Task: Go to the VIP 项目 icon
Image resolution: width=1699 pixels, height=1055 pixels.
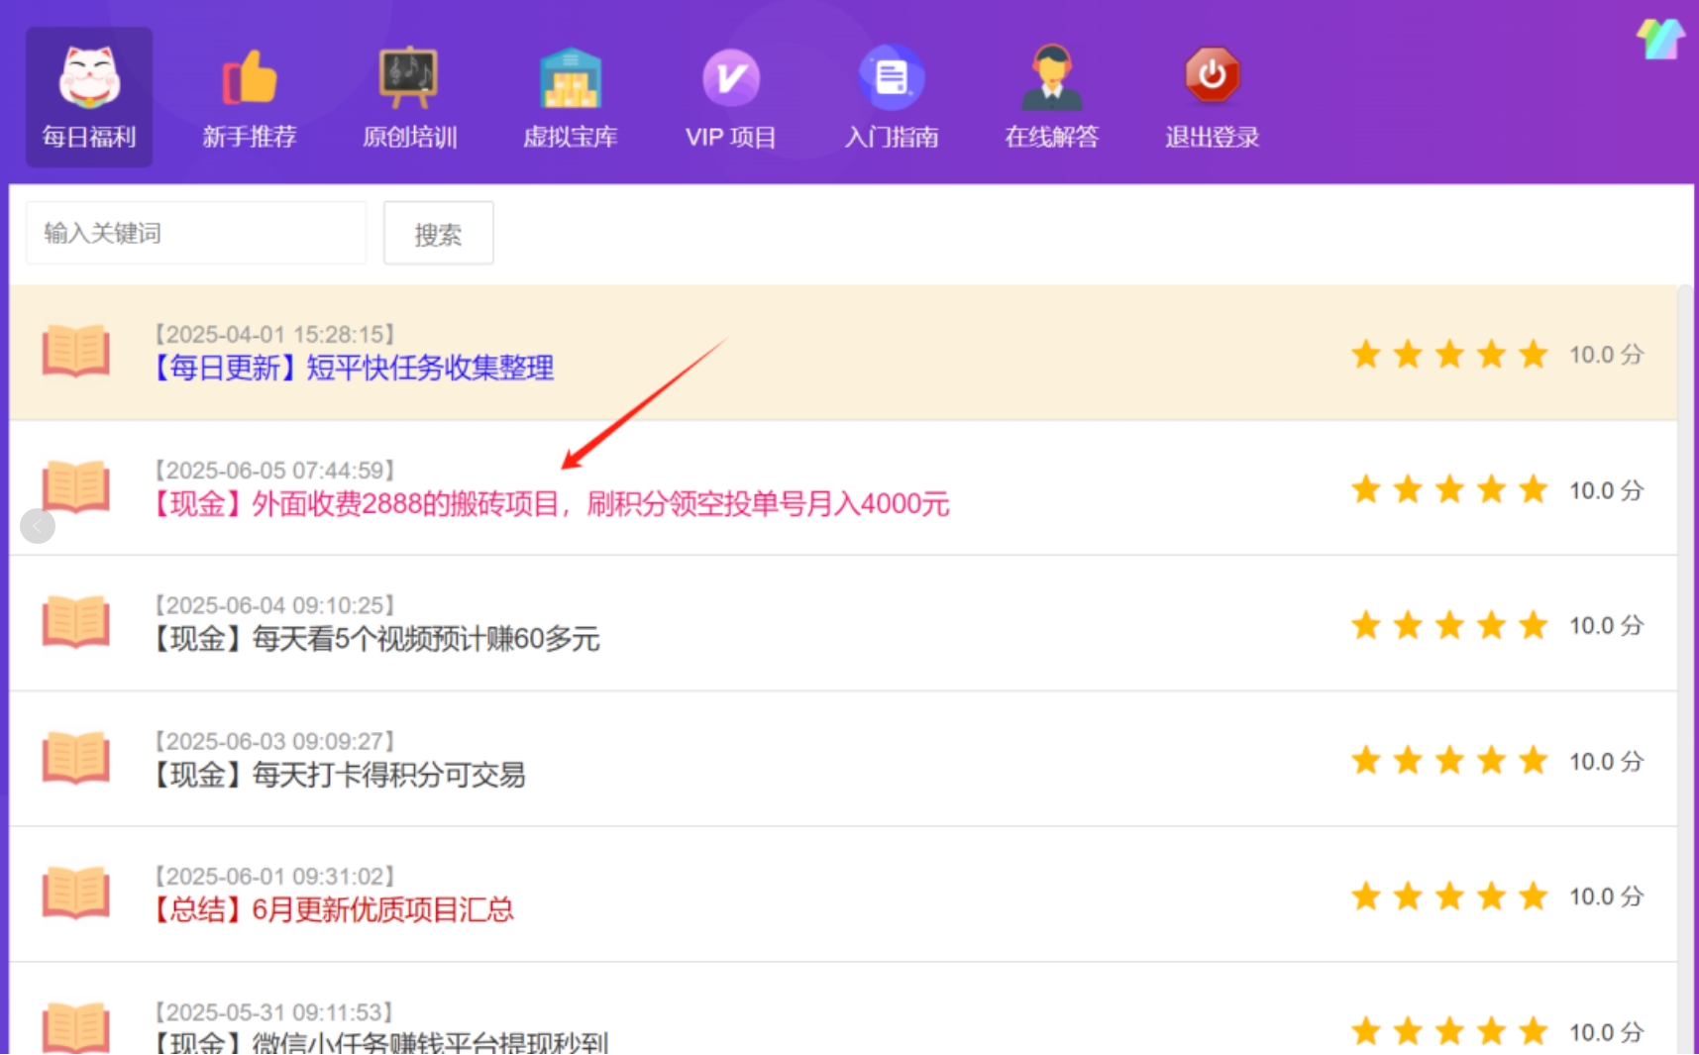Action: [731, 78]
